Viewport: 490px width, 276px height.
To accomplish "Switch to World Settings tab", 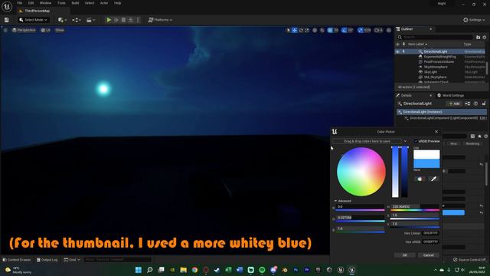I will coord(450,95).
